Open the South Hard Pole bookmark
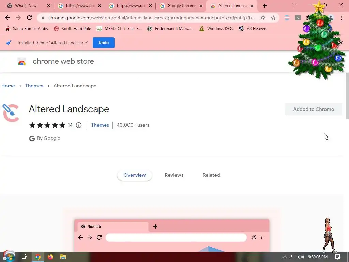349x262 pixels. (72, 29)
